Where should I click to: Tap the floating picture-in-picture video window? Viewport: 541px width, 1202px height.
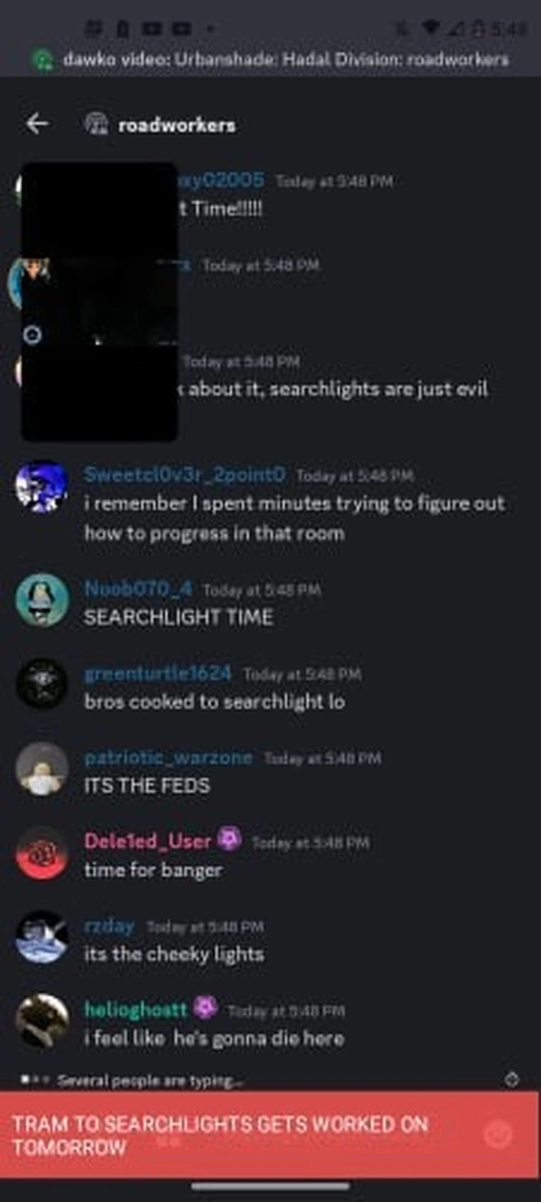click(100, 301)
